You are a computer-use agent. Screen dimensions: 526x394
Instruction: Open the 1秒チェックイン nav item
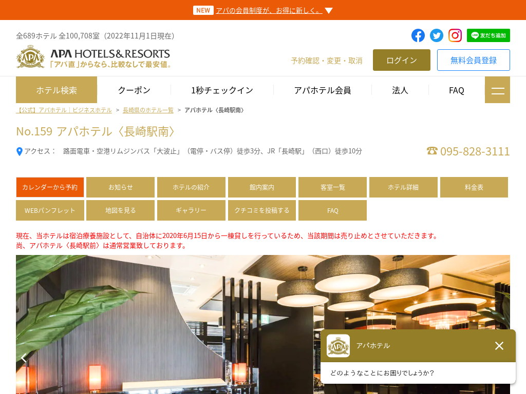click(222, 90)
